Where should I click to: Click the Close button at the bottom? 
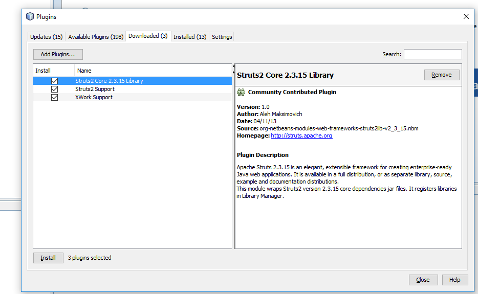click(x=423, y=280)
